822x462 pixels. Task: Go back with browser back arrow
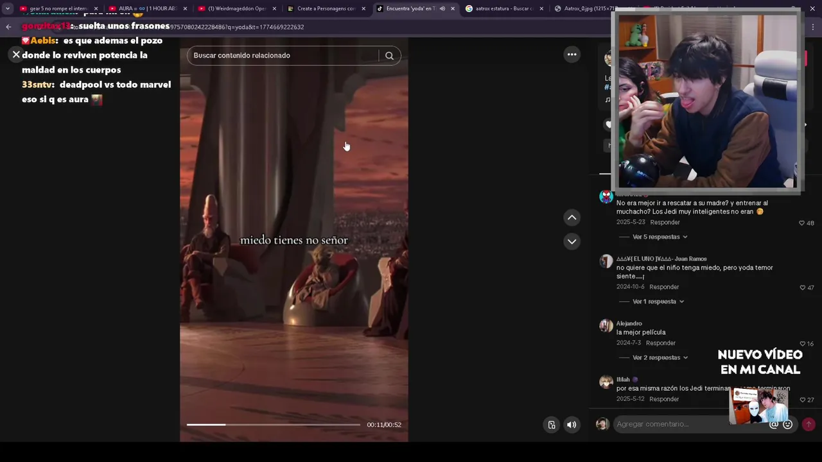(x=8, y=27)
